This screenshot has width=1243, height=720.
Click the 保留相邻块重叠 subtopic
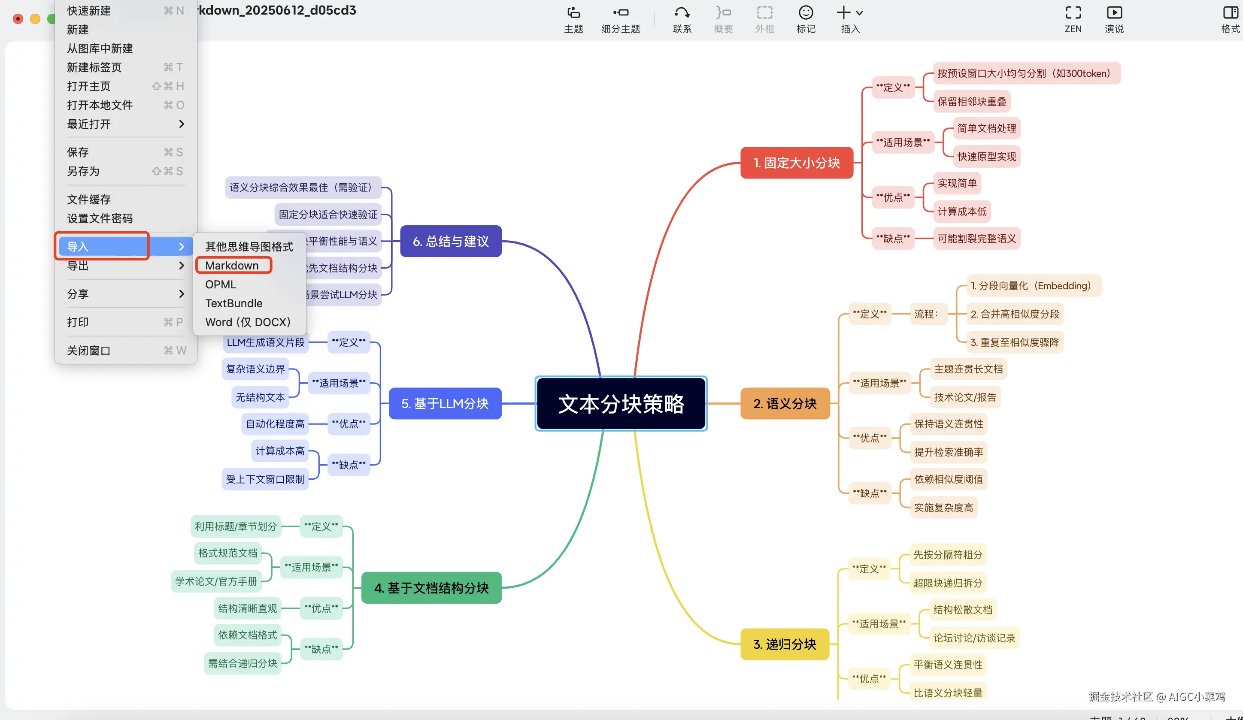[x=972, y=102]
